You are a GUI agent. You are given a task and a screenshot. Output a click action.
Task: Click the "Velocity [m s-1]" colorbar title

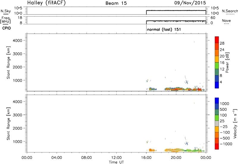(x=235, y=123)
